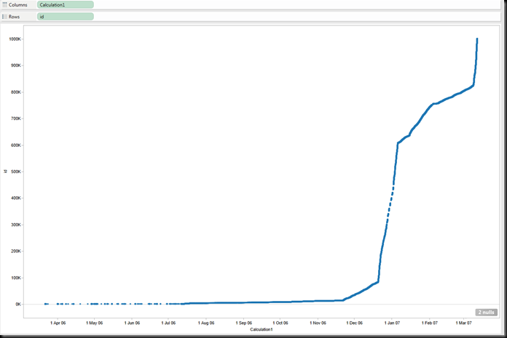The height and width of the screenshot is (338, 507).
Task: Click the 600K y-axis label
Action: (16, 145)
